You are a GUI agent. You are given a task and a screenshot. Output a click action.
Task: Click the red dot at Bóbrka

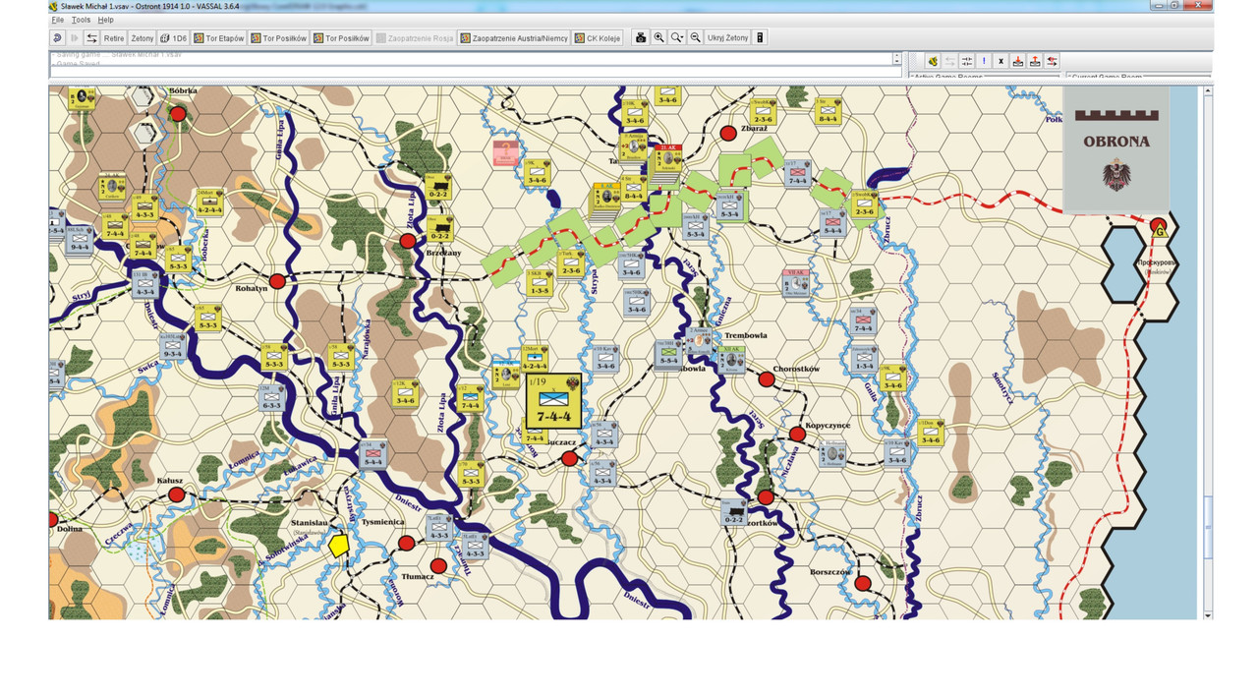(178, 114)
